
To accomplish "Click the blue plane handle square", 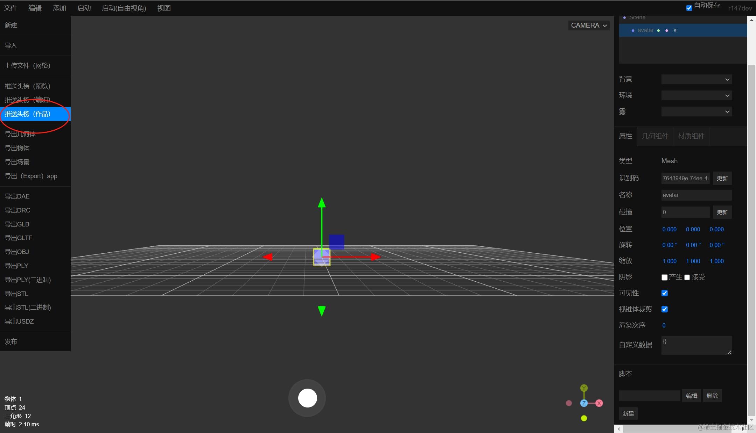I will (x=336, y=242).
